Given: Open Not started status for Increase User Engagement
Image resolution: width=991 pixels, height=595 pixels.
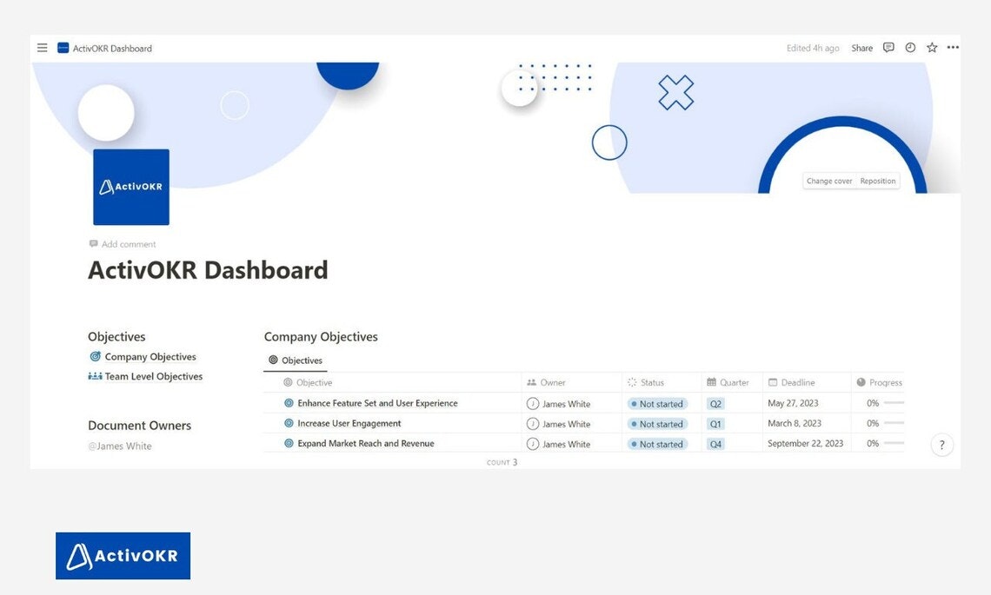Looking at the screenshot, I should [x=657, y=424].
